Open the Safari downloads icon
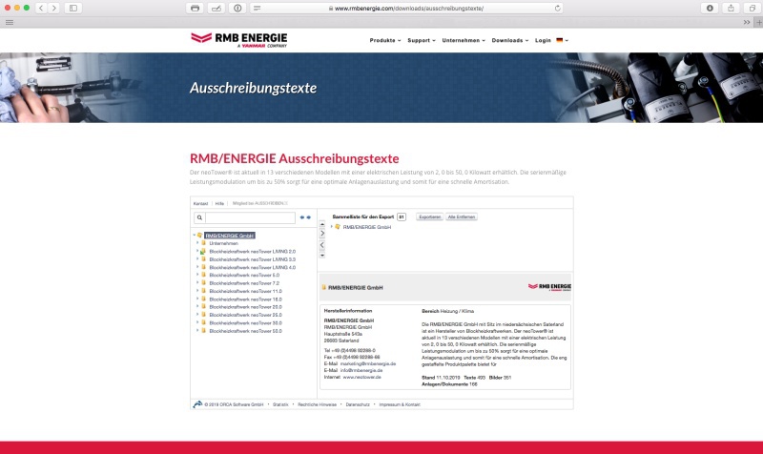Screen dimensions: 763x454 coord(710,8)
